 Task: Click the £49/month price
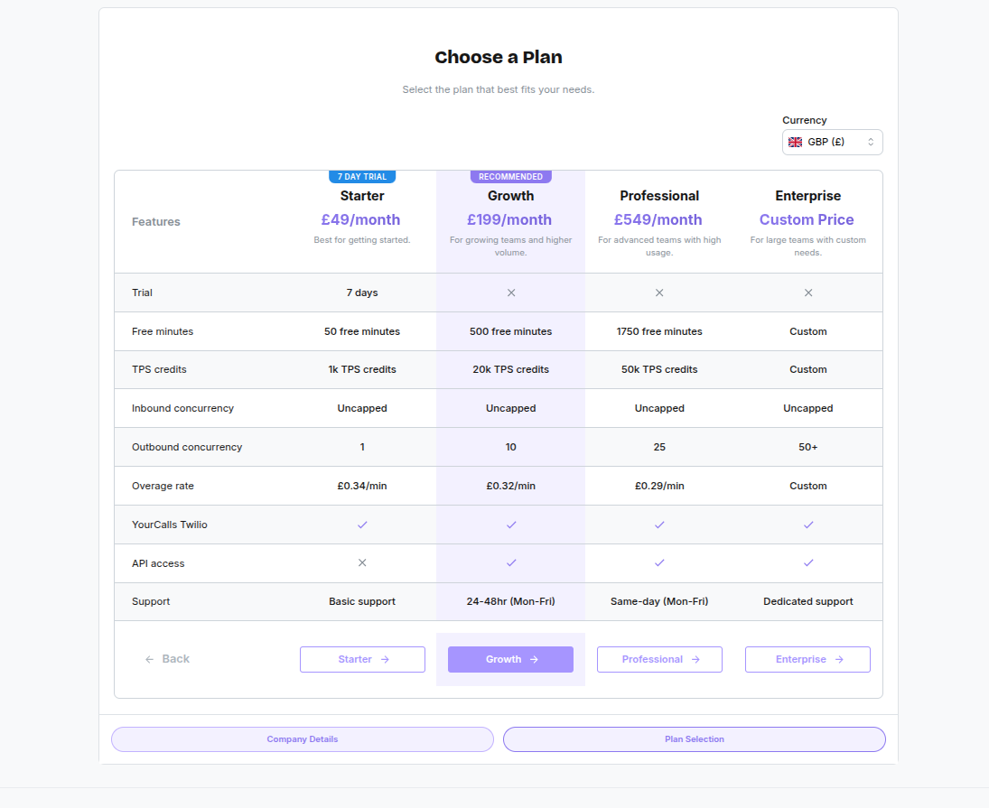coord(360,220)
